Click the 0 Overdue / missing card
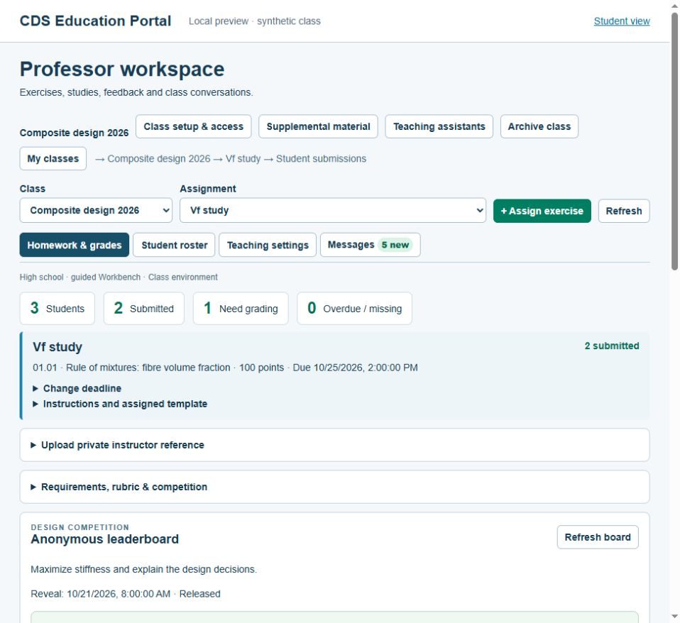 (x=354, y=308)
